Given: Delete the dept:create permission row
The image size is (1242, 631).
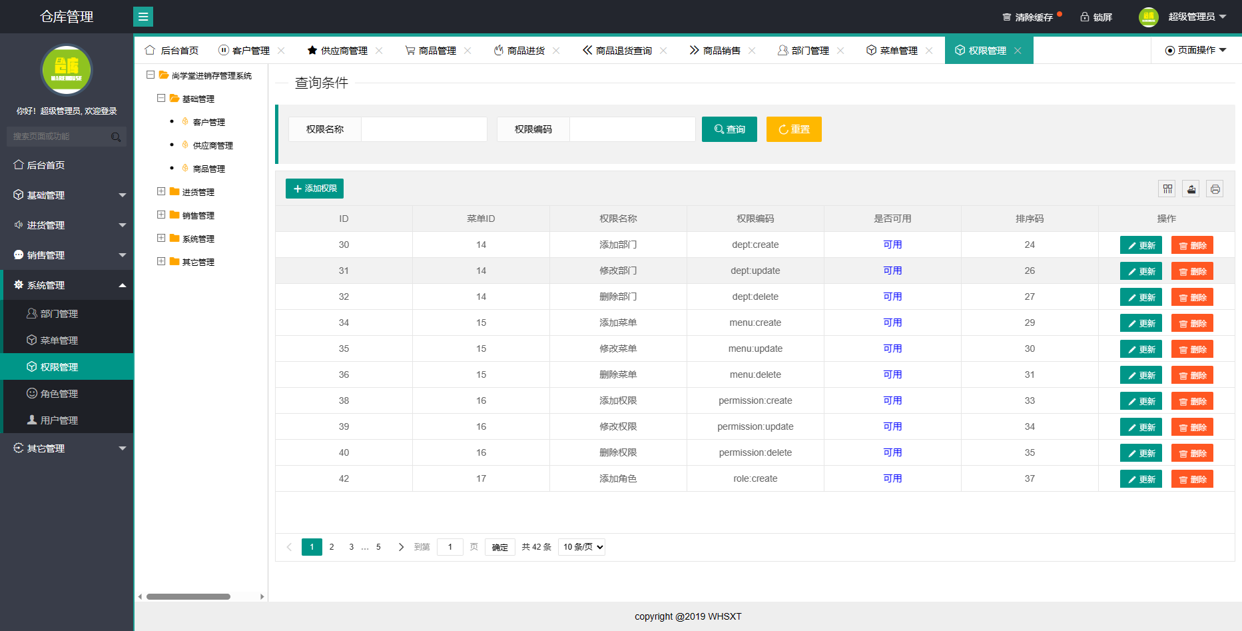Looking at the screenshot, I should click(x=1192, y=245).
